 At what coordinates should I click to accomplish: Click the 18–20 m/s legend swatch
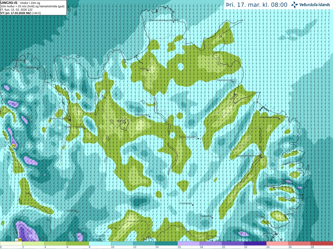[x=211, y=244]
